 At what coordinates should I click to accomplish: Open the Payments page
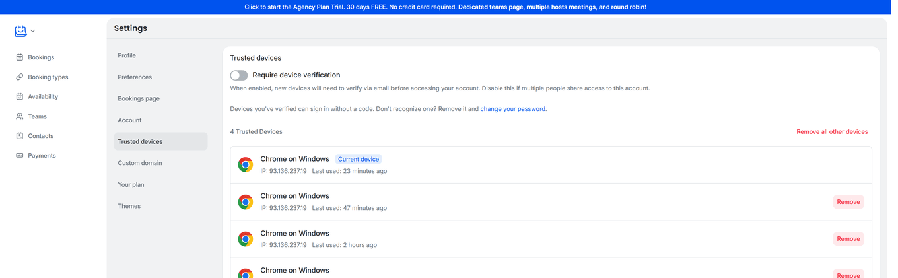coord(42,156)
